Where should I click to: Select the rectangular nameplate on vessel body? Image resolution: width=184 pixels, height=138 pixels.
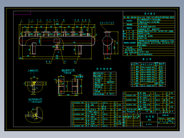point(57,41)
